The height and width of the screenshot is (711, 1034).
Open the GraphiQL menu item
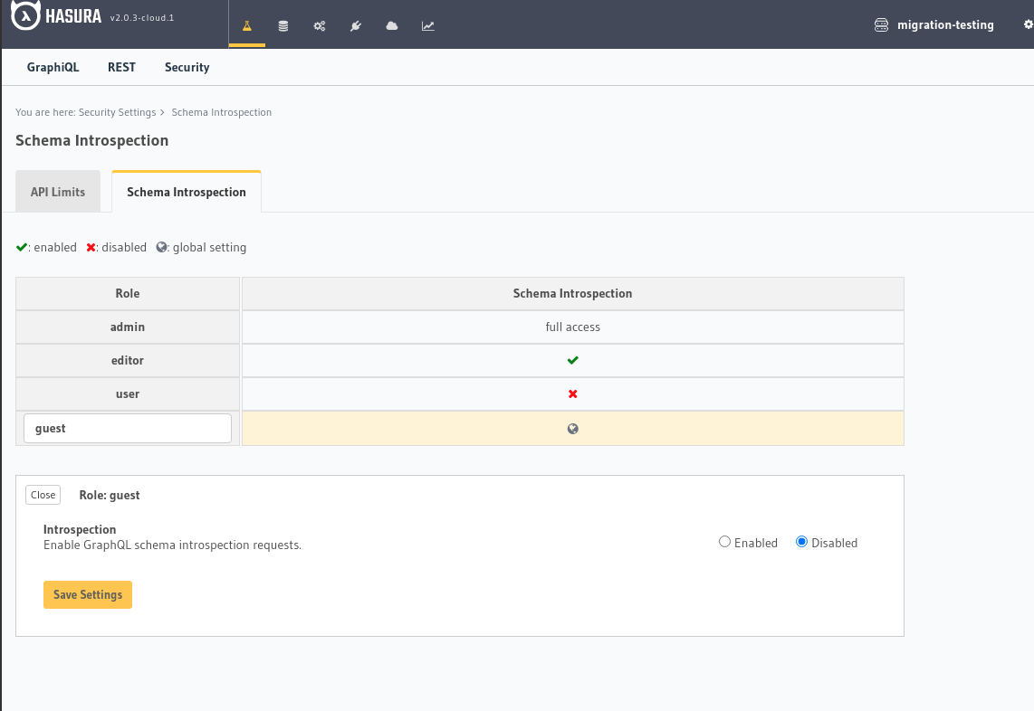pyautogui.click(x=53, y=67)
